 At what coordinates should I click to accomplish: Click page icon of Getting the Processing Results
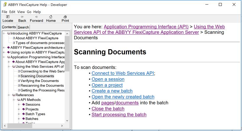(19, 90)
